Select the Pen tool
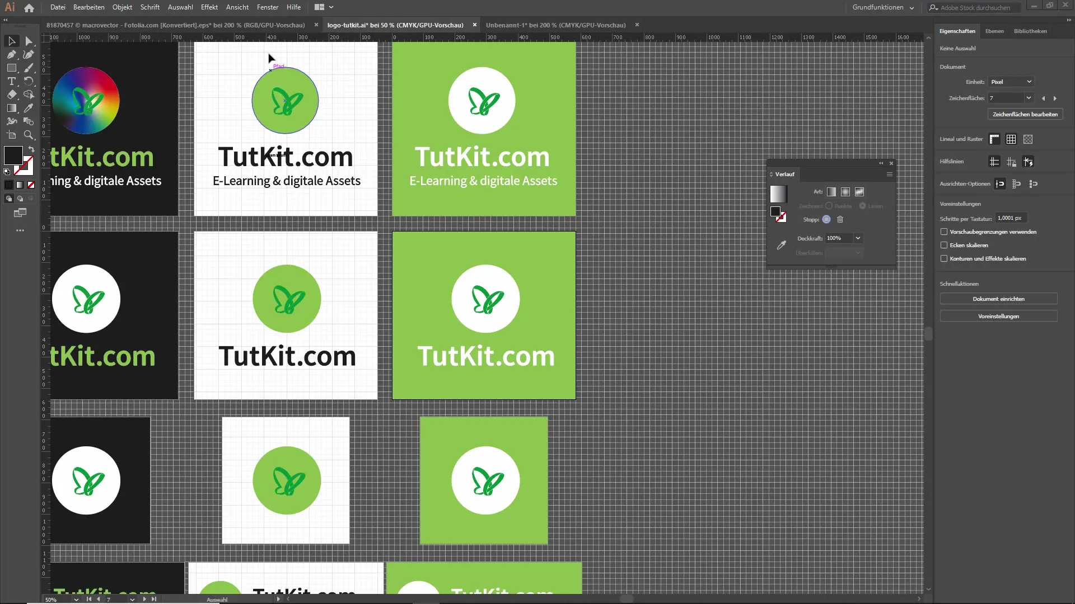1075x604 pixels. [12, 54]
